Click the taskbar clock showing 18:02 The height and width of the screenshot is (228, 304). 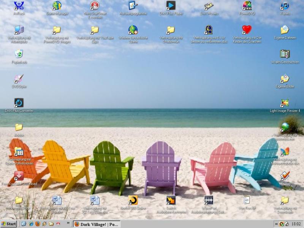[x=296, y=224]
